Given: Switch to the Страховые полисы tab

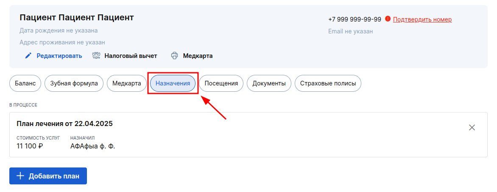Looking at the screenshot, I should pyautogui.click(x=328, y=83).
